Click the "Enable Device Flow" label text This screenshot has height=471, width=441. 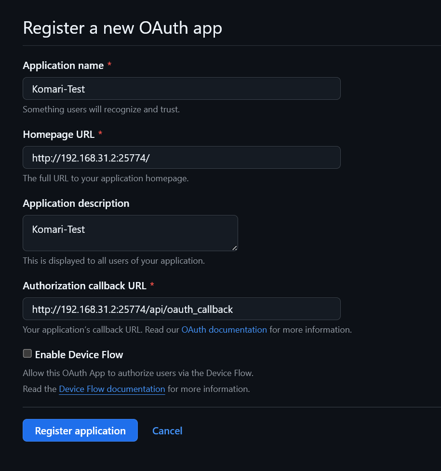click(x=79, y=355)
